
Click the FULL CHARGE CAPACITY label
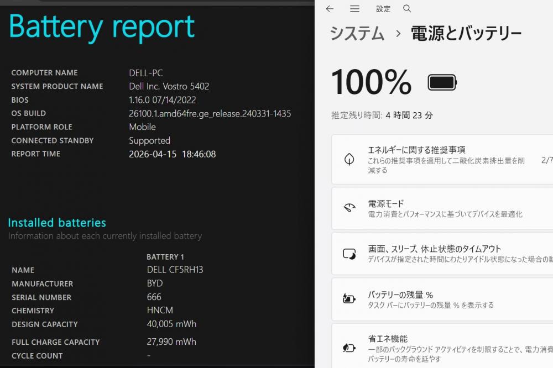click(55, 342)
